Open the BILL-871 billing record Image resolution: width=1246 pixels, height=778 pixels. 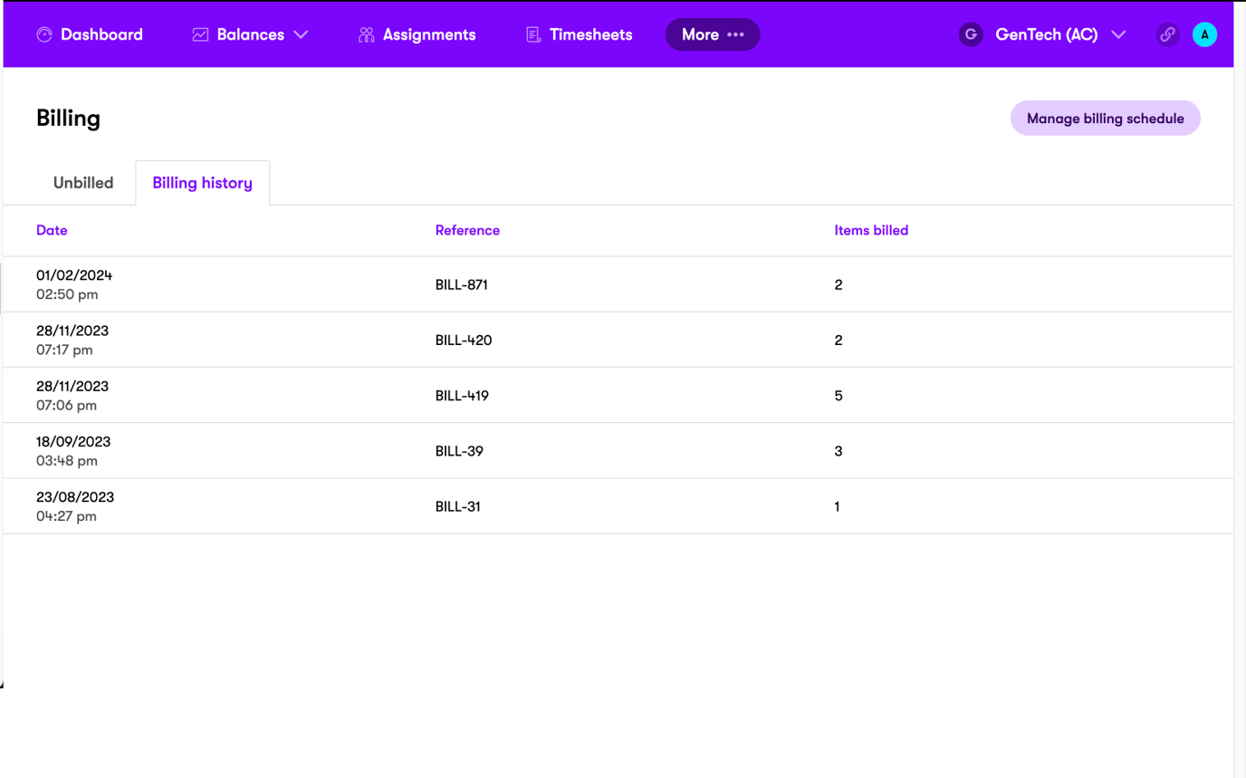pyautogui.click(x=462, y=284)
